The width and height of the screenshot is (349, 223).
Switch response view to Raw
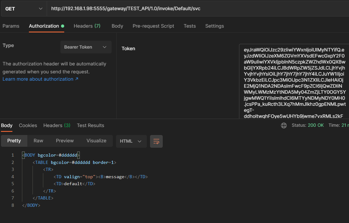coord(38,141)
